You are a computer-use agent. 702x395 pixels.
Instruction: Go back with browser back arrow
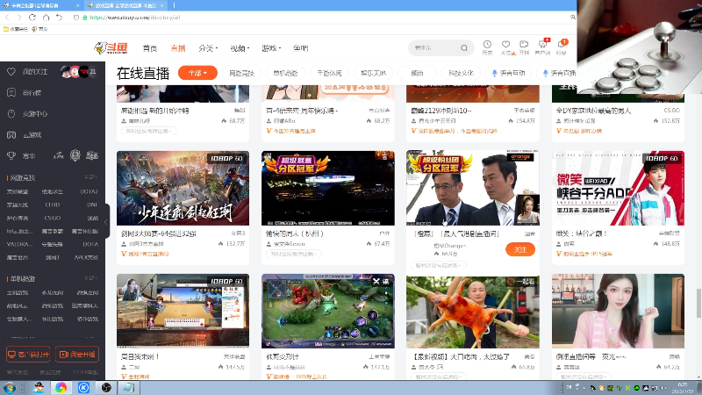click(x=7, y=17)
